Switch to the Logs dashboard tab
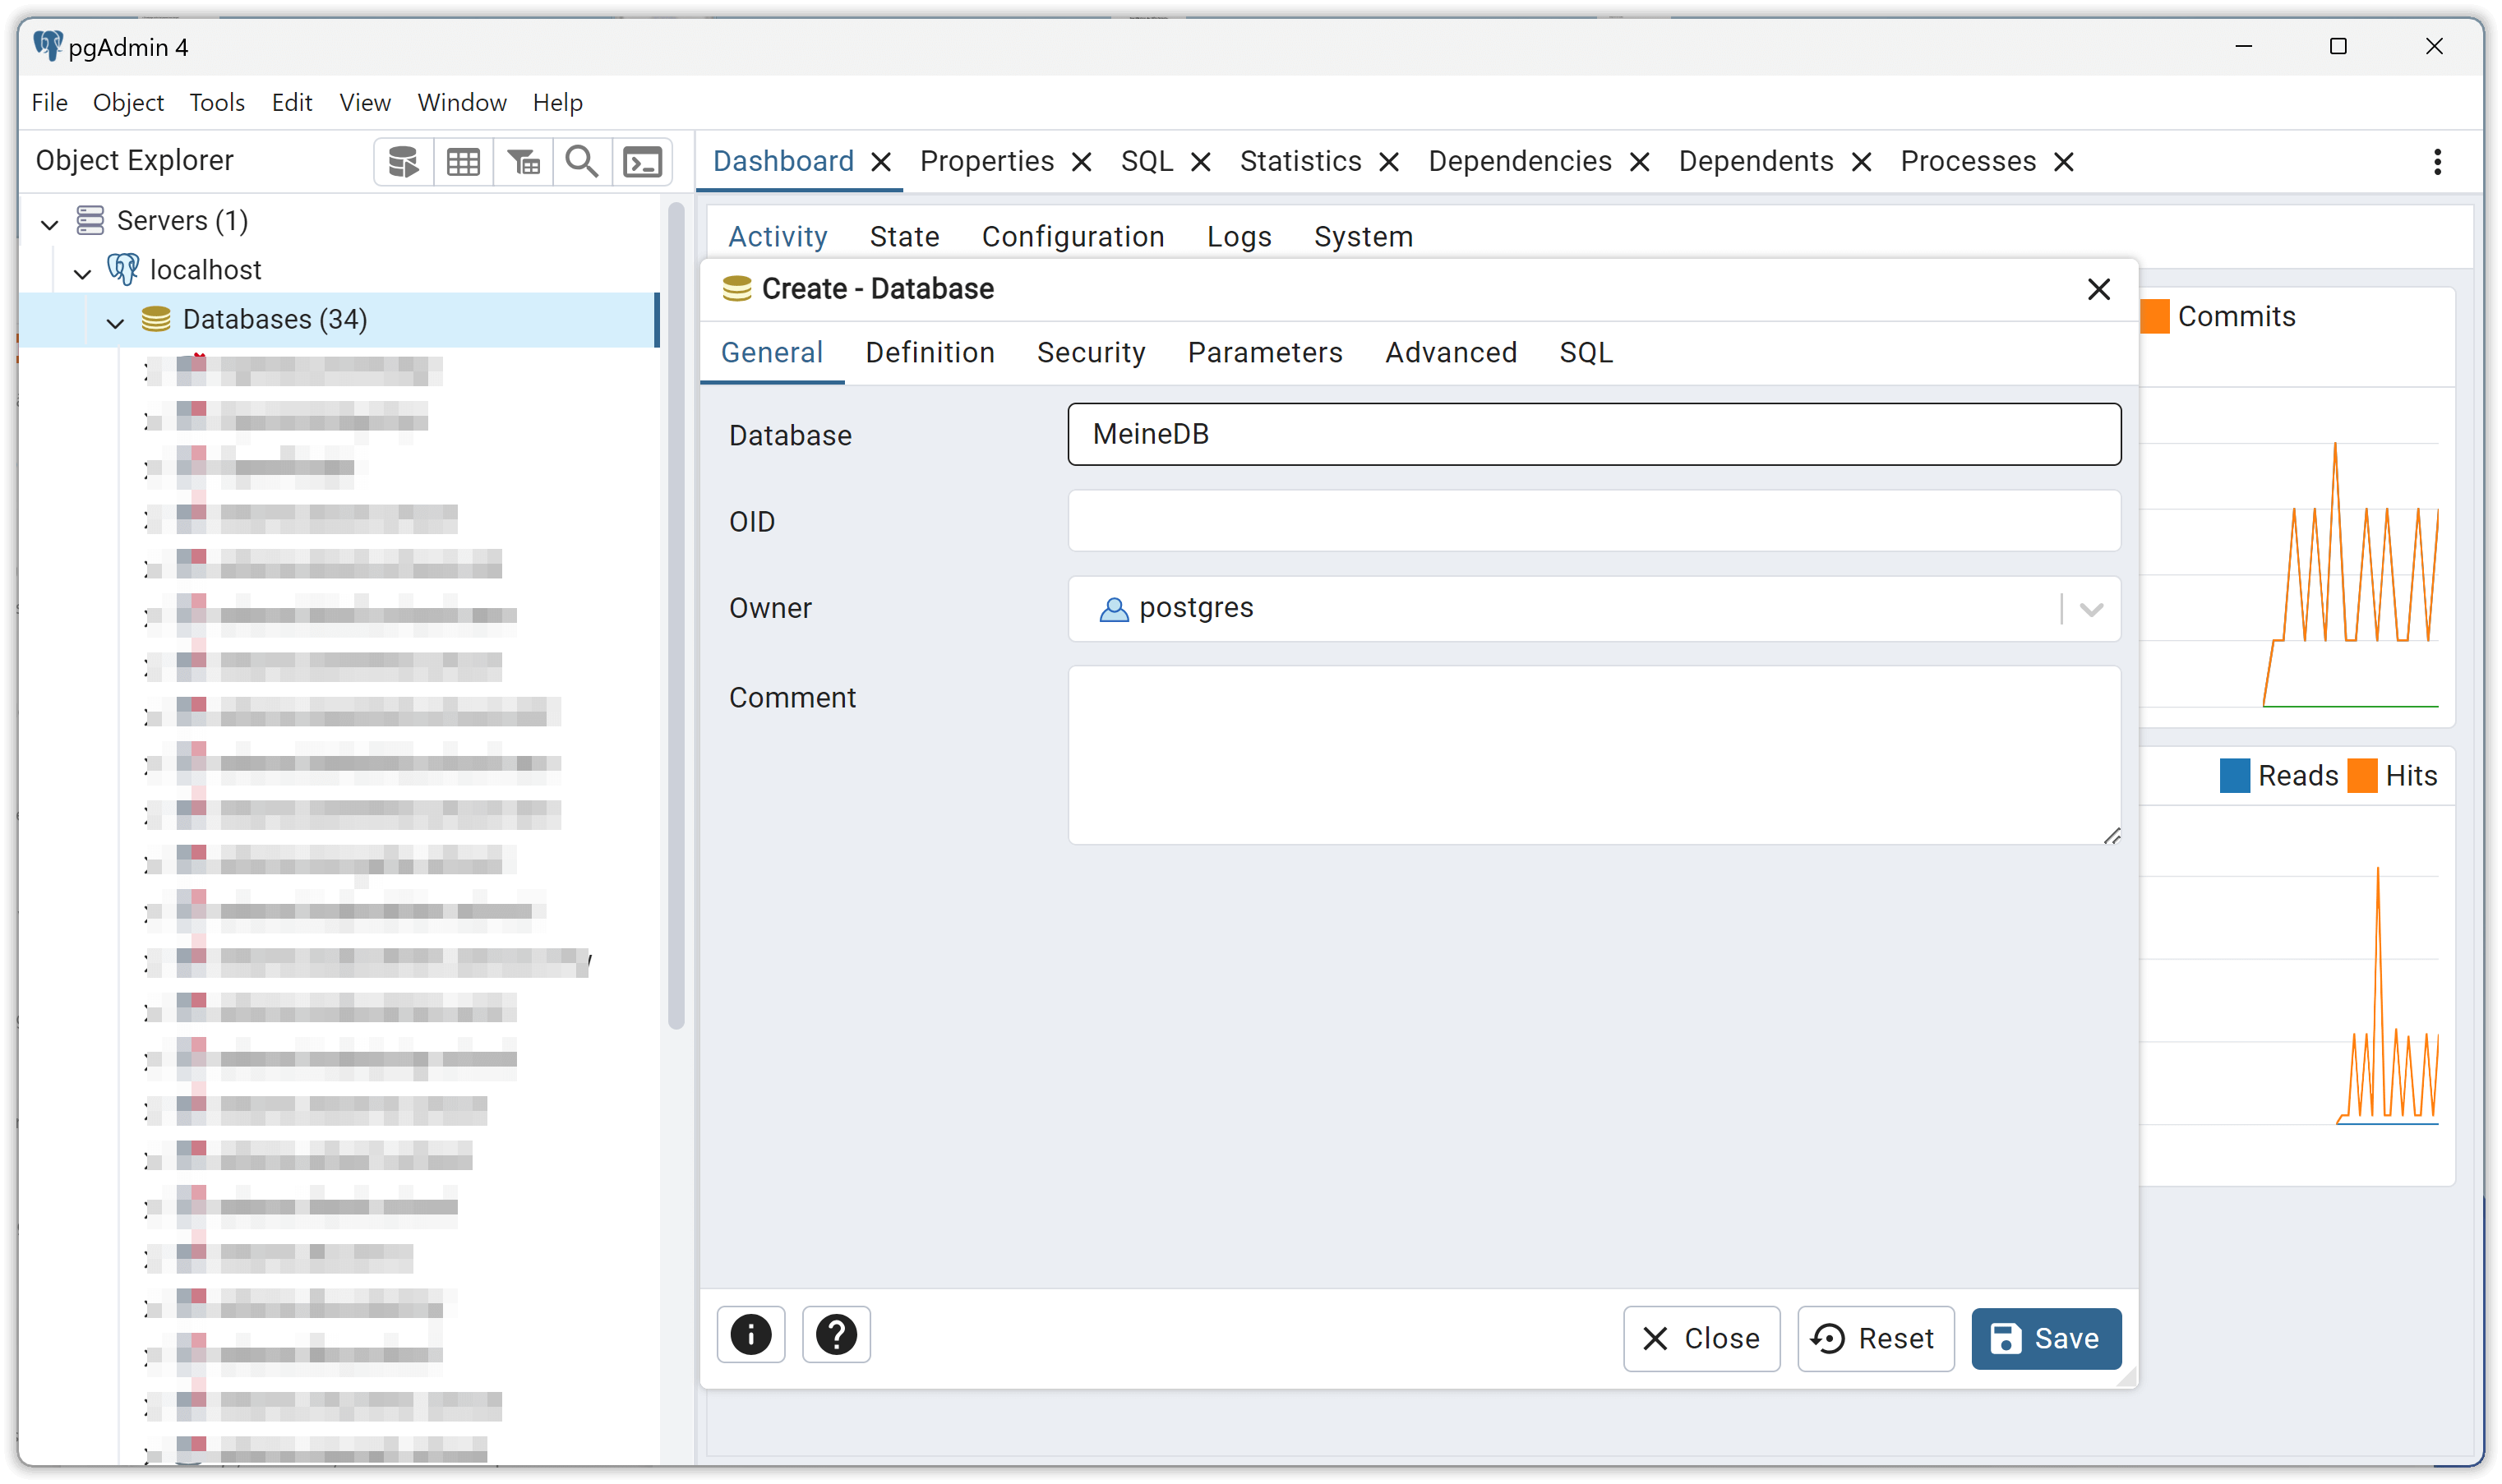 click(x=1239, y=237)
